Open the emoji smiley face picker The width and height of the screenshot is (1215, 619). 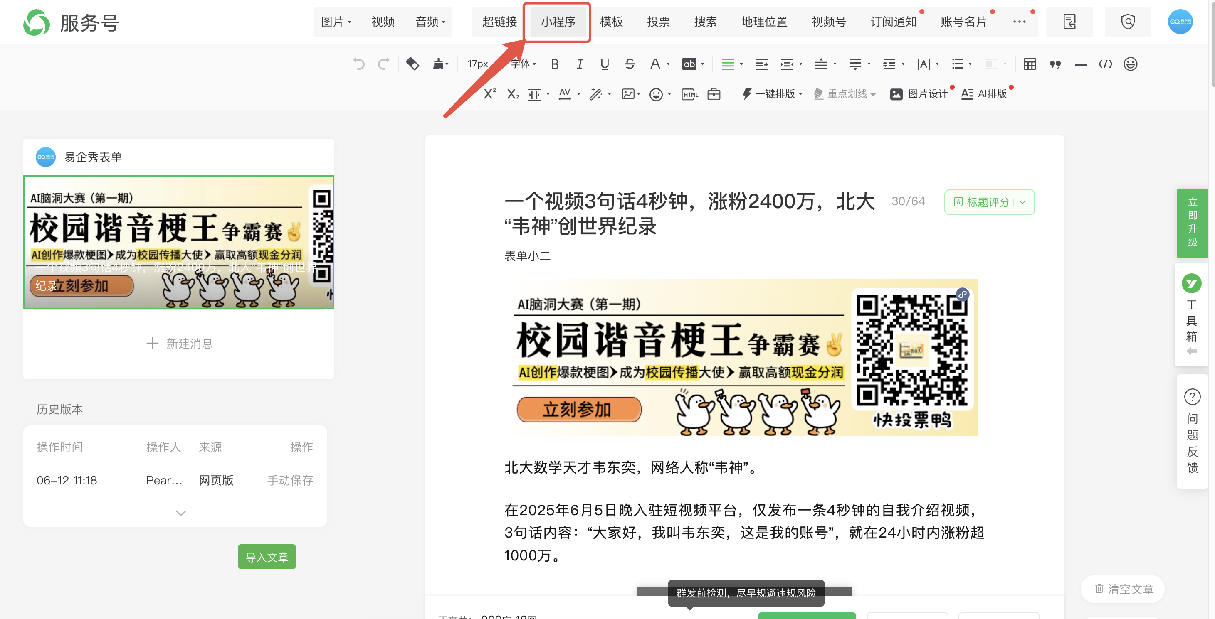click(x=1131, y=64)
